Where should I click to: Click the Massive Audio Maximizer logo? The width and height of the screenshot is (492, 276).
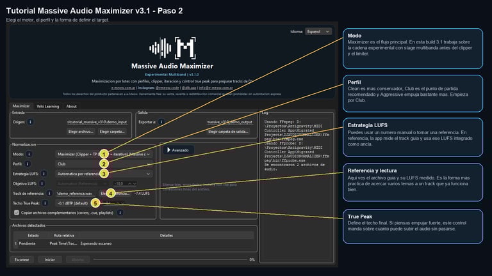tap(172, 48)
